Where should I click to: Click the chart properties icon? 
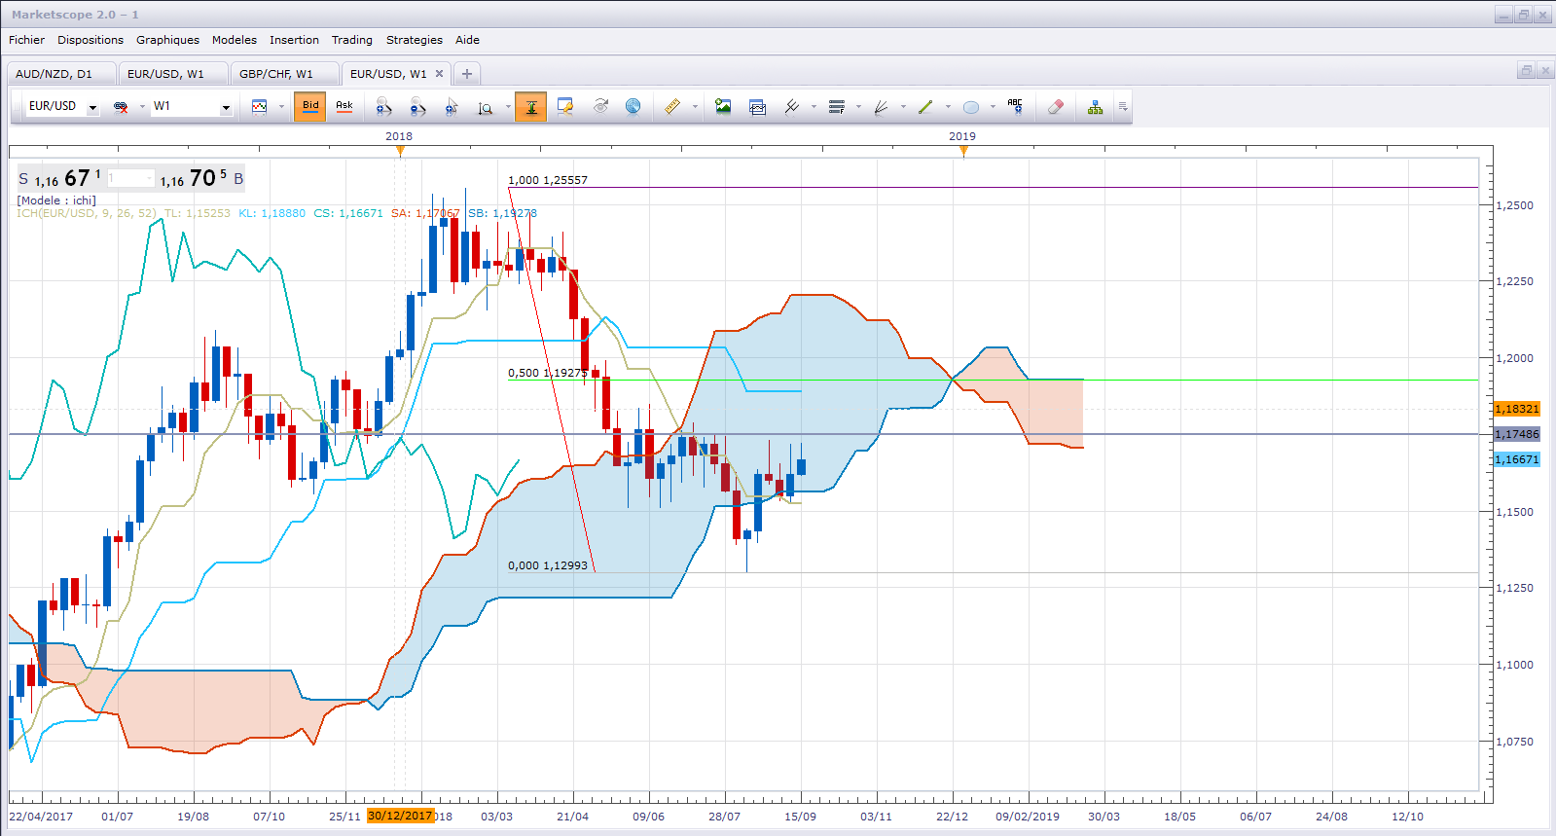pos(565,107)
